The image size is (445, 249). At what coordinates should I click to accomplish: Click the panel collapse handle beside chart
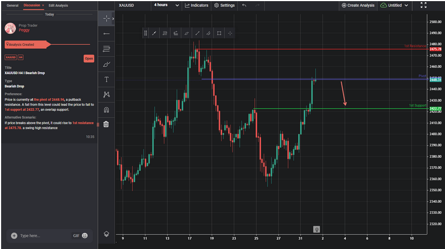(98, 124)
